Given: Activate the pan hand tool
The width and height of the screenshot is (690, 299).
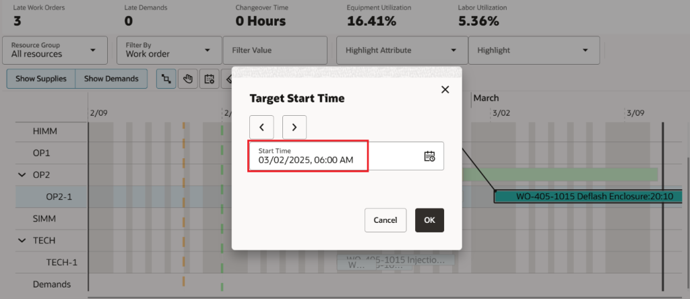Looking at the screenshot, I should coord(187,79).
